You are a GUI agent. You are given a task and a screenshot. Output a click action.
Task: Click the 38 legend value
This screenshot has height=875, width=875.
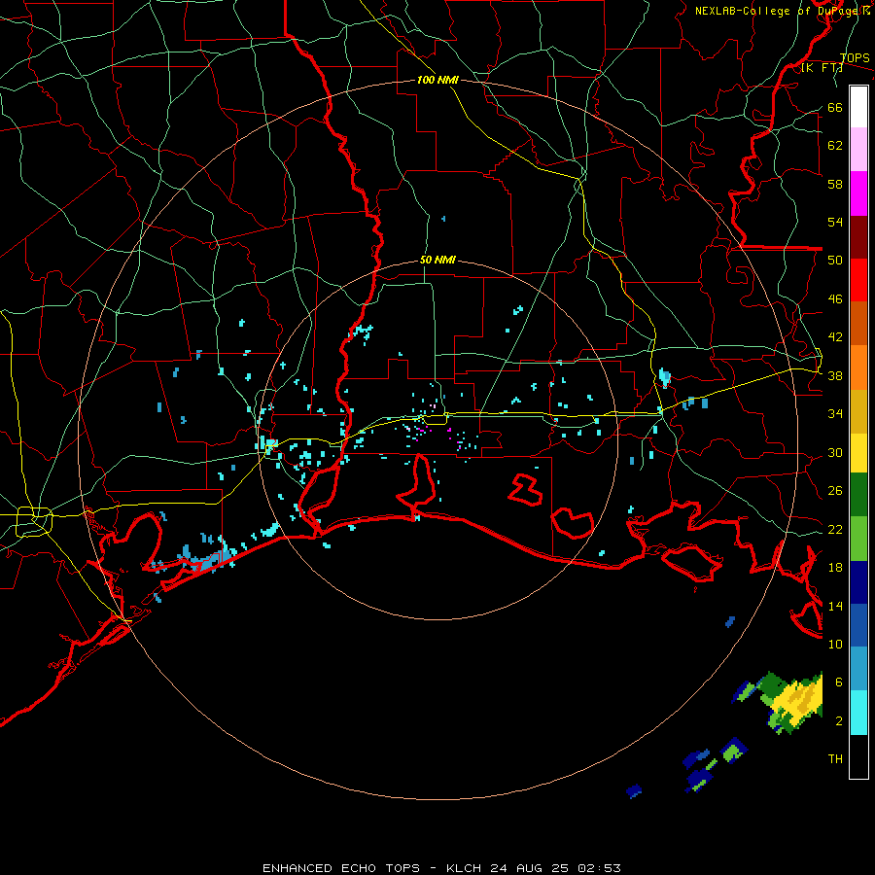(835, 375)
